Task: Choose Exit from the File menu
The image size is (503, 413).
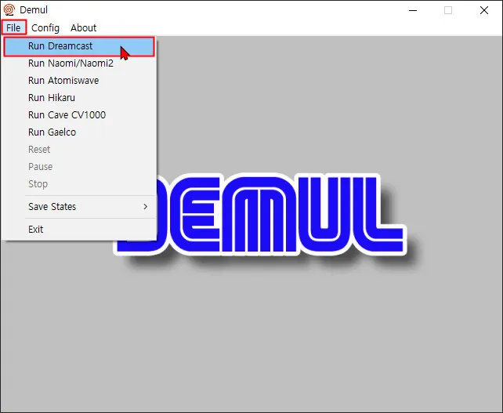Action: [79, 230]
